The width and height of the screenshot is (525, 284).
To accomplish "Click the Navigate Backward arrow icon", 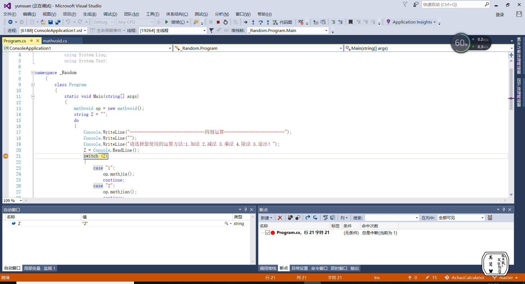I will pos(10,22).
